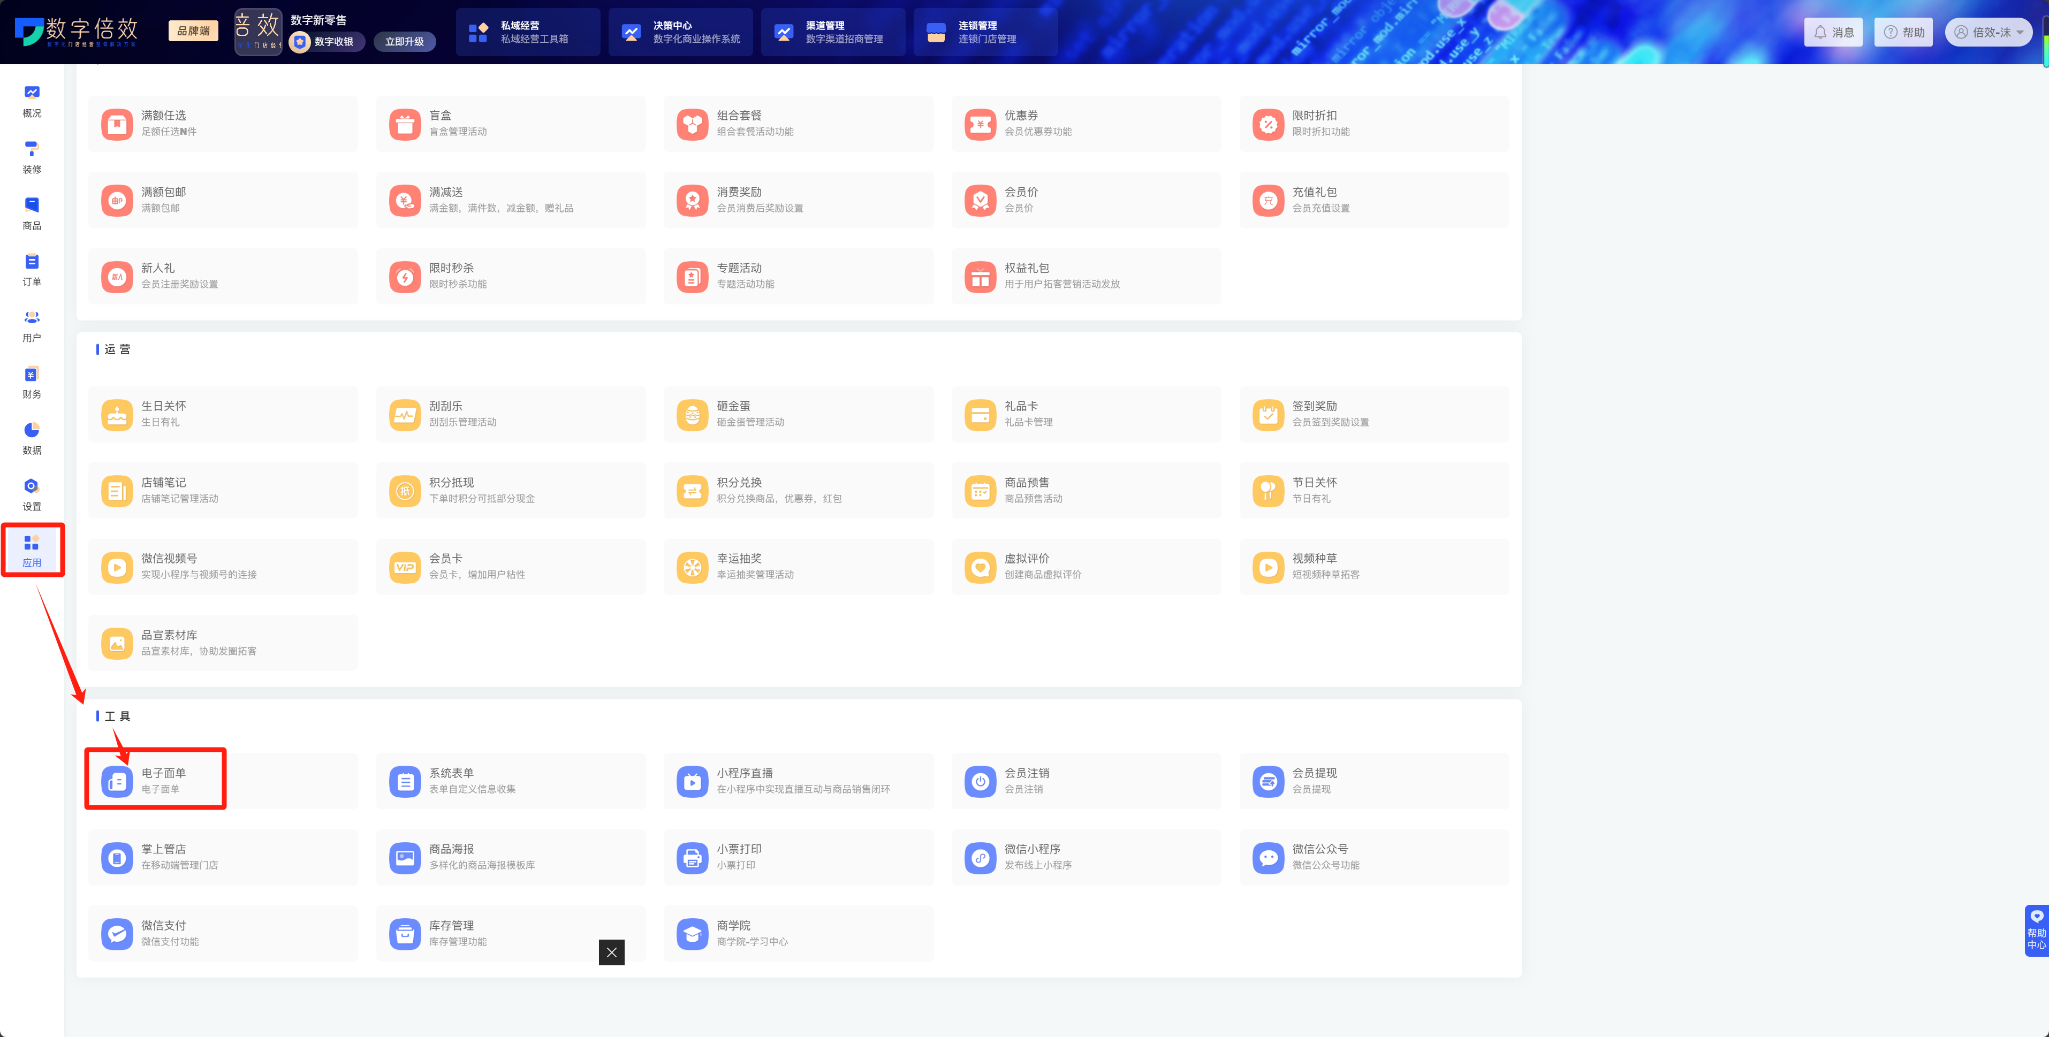Click the 系统表单 form icon
The width and height of the screenshot is (2049, 1037).
[405, 781]
